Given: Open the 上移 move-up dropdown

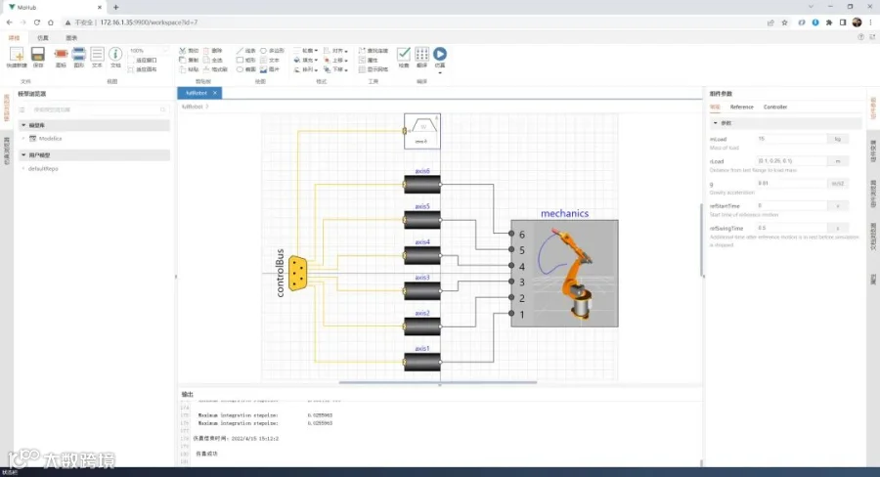Looking at the screenshot, I should (335, 60).
